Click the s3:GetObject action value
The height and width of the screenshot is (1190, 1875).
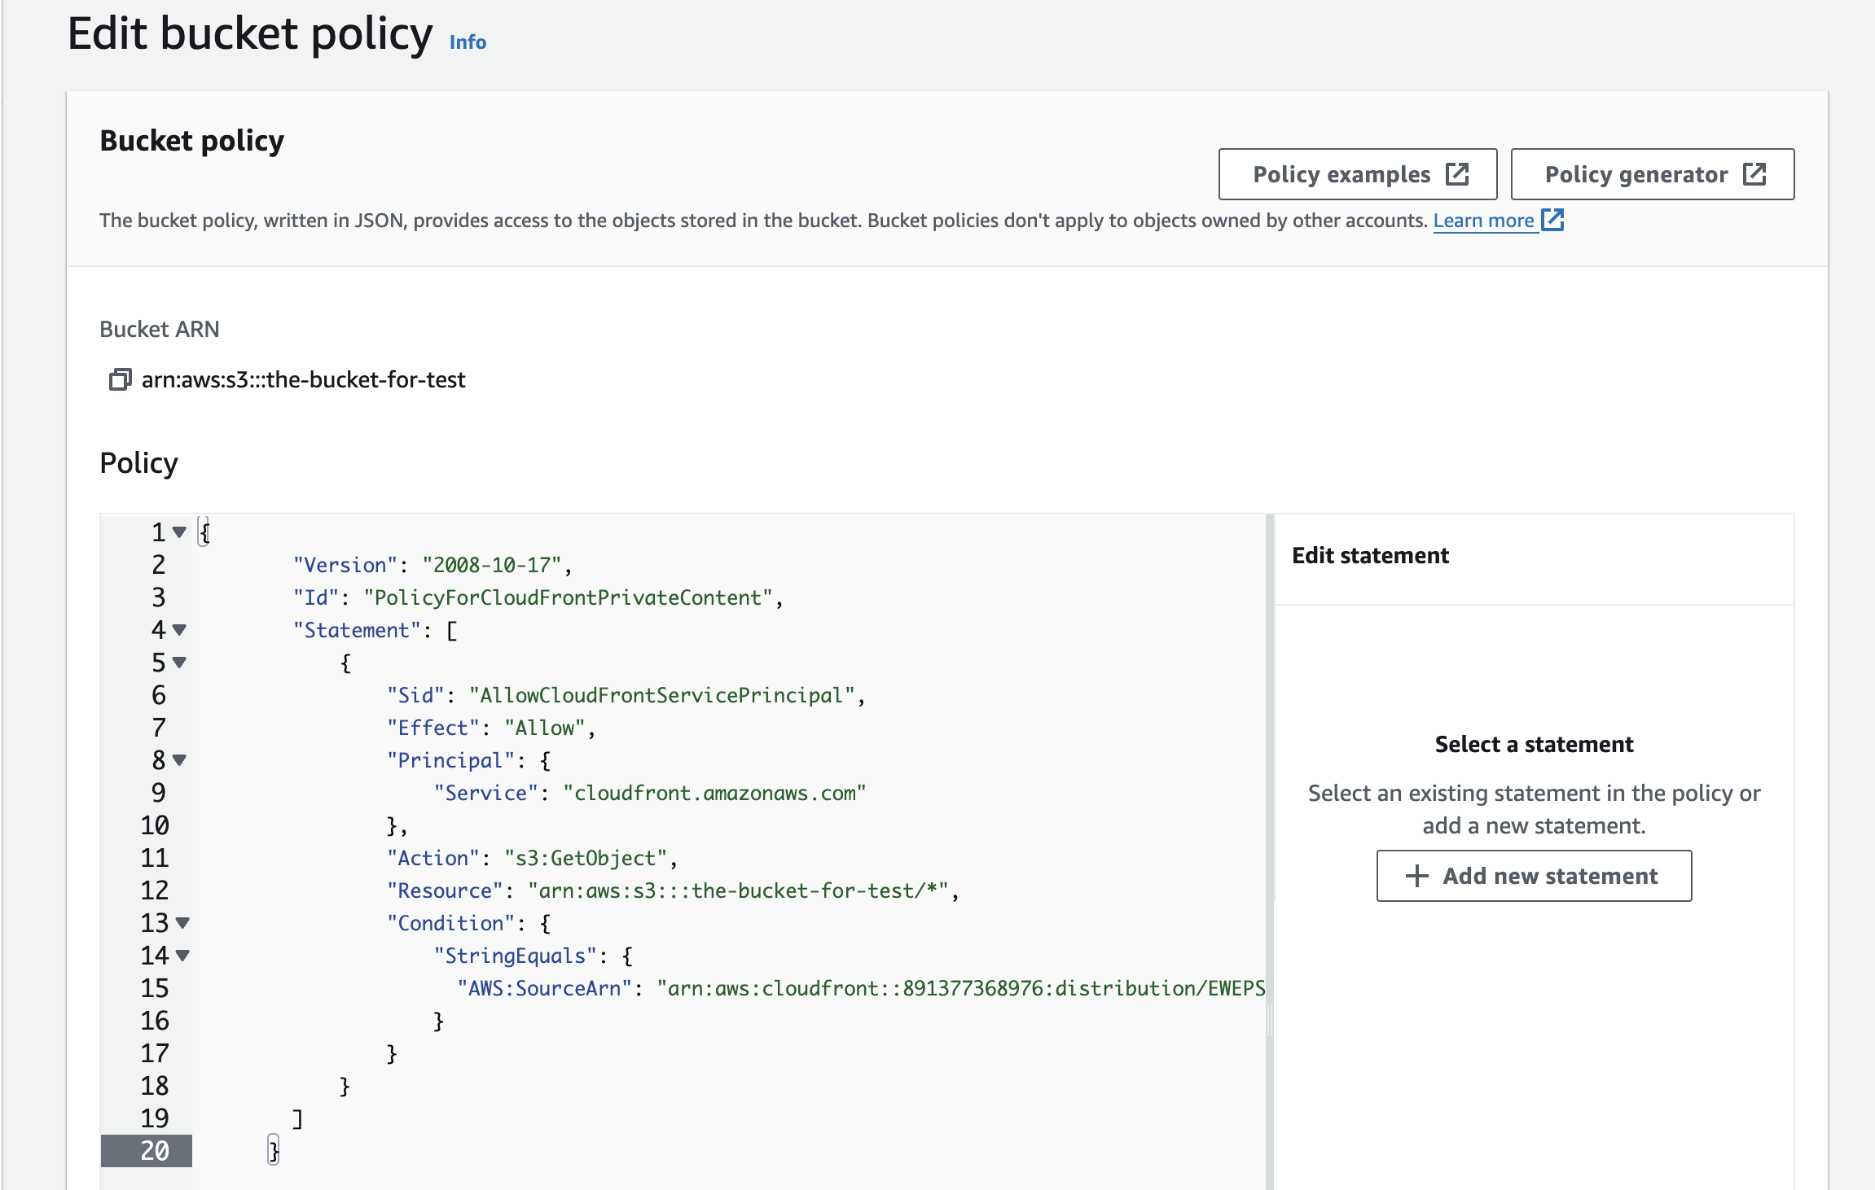point(585,858)
